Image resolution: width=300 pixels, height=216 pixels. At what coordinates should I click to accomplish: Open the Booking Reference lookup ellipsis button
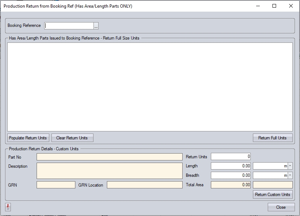pyautogui.click(x=96, y=26)
